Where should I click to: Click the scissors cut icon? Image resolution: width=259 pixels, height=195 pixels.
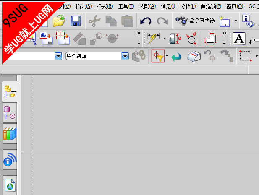coord(94,21)
